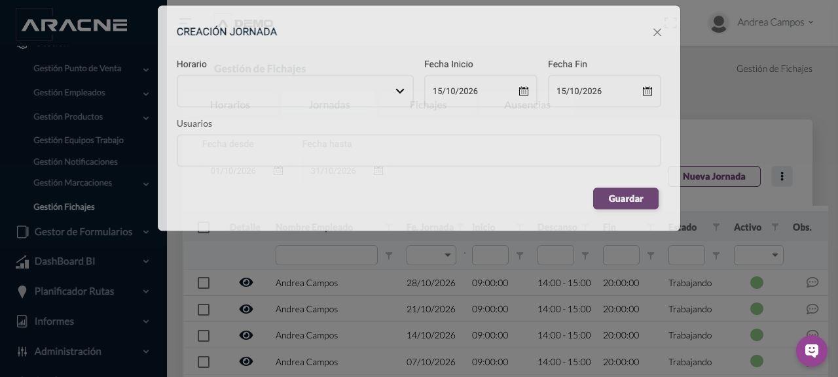Image resolution: width=838 pixels, height=377 pixels.
Task: Check the 14/10/2026 row checkbox
Action: [204, 335]
